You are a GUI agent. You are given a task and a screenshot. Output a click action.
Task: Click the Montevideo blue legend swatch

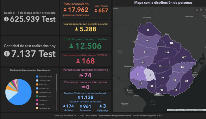tap(37, 76)
